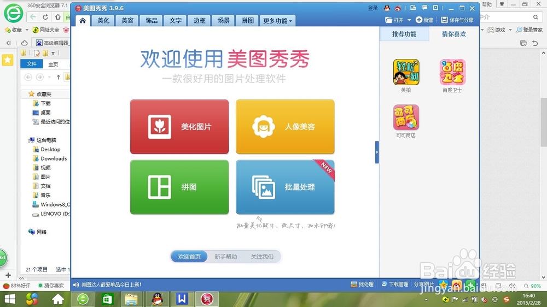Image resolution: width=547 pixels, height=307 pixels.
Task: Click 批处理 in Meitu status bar
Action: [x=362, y=285]
